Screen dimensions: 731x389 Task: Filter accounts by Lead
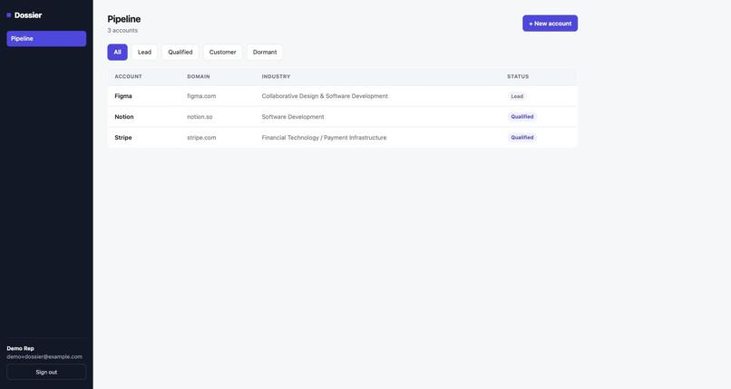[144, 53]
